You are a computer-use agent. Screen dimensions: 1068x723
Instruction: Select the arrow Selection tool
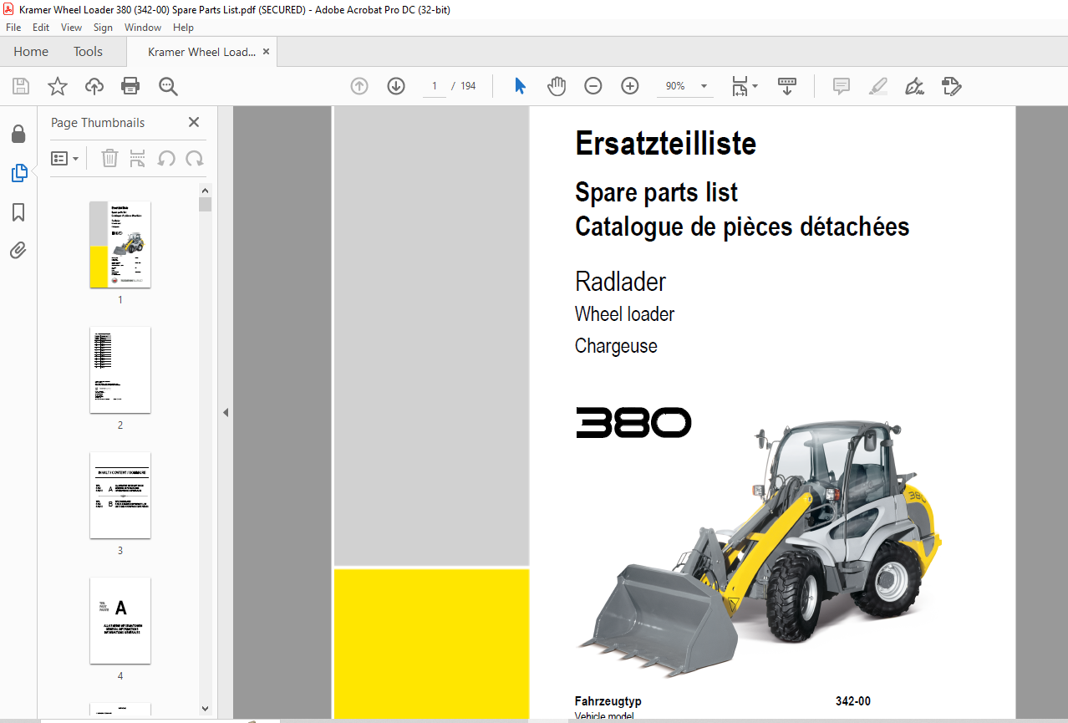point(520,86)
